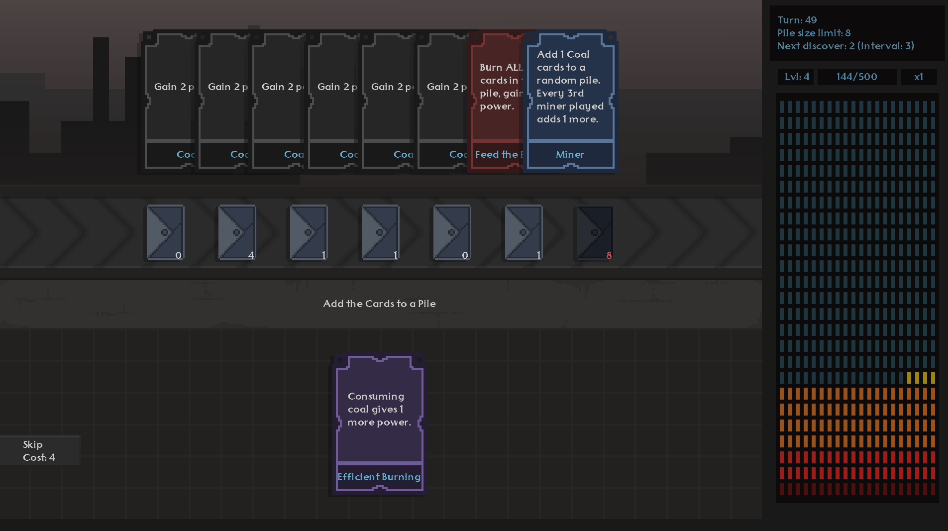Click the x1 speed multiplier button
This screenshot has width=948, height=531.
(x=919, y=77)
